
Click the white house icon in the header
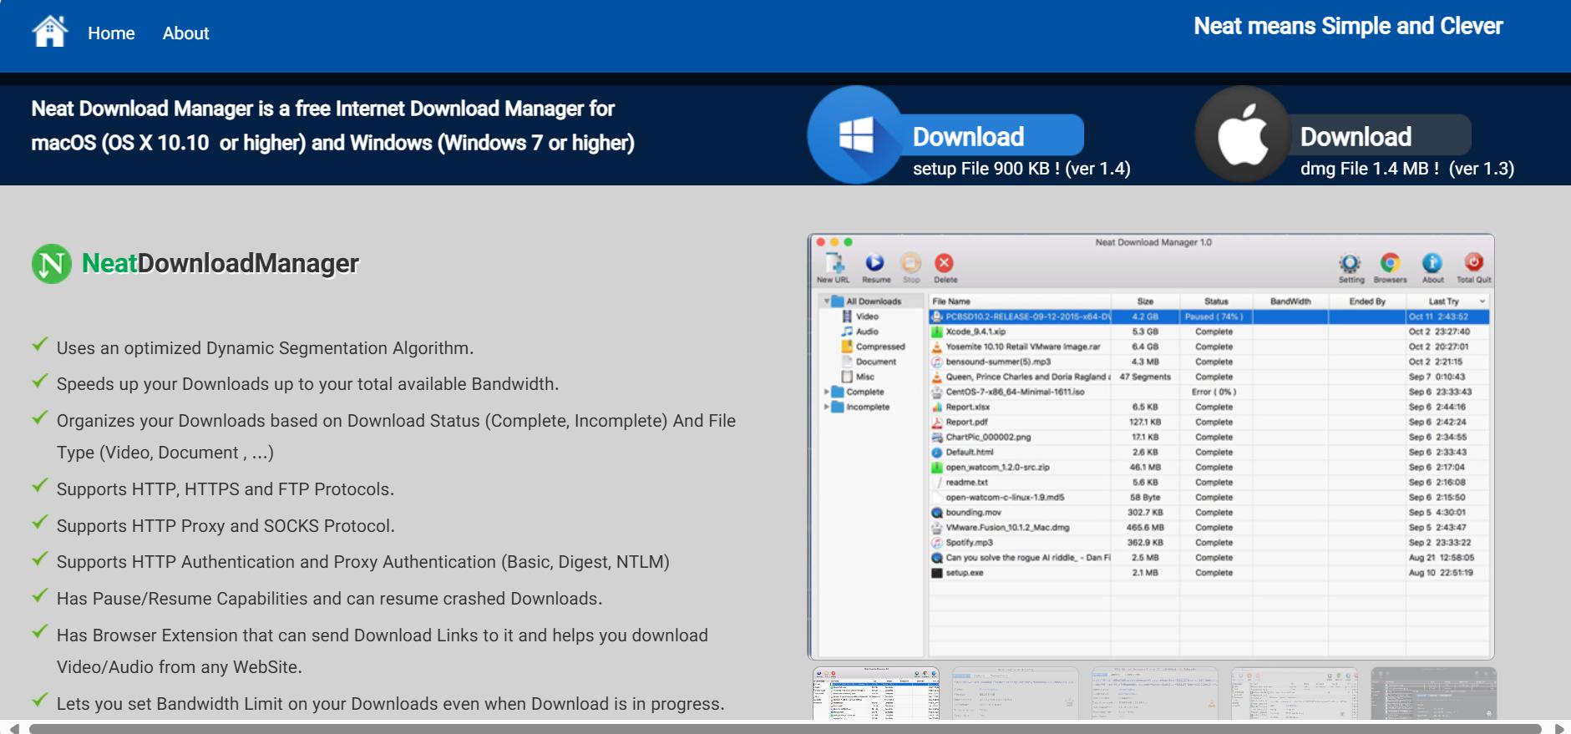(x=49, y=33)
